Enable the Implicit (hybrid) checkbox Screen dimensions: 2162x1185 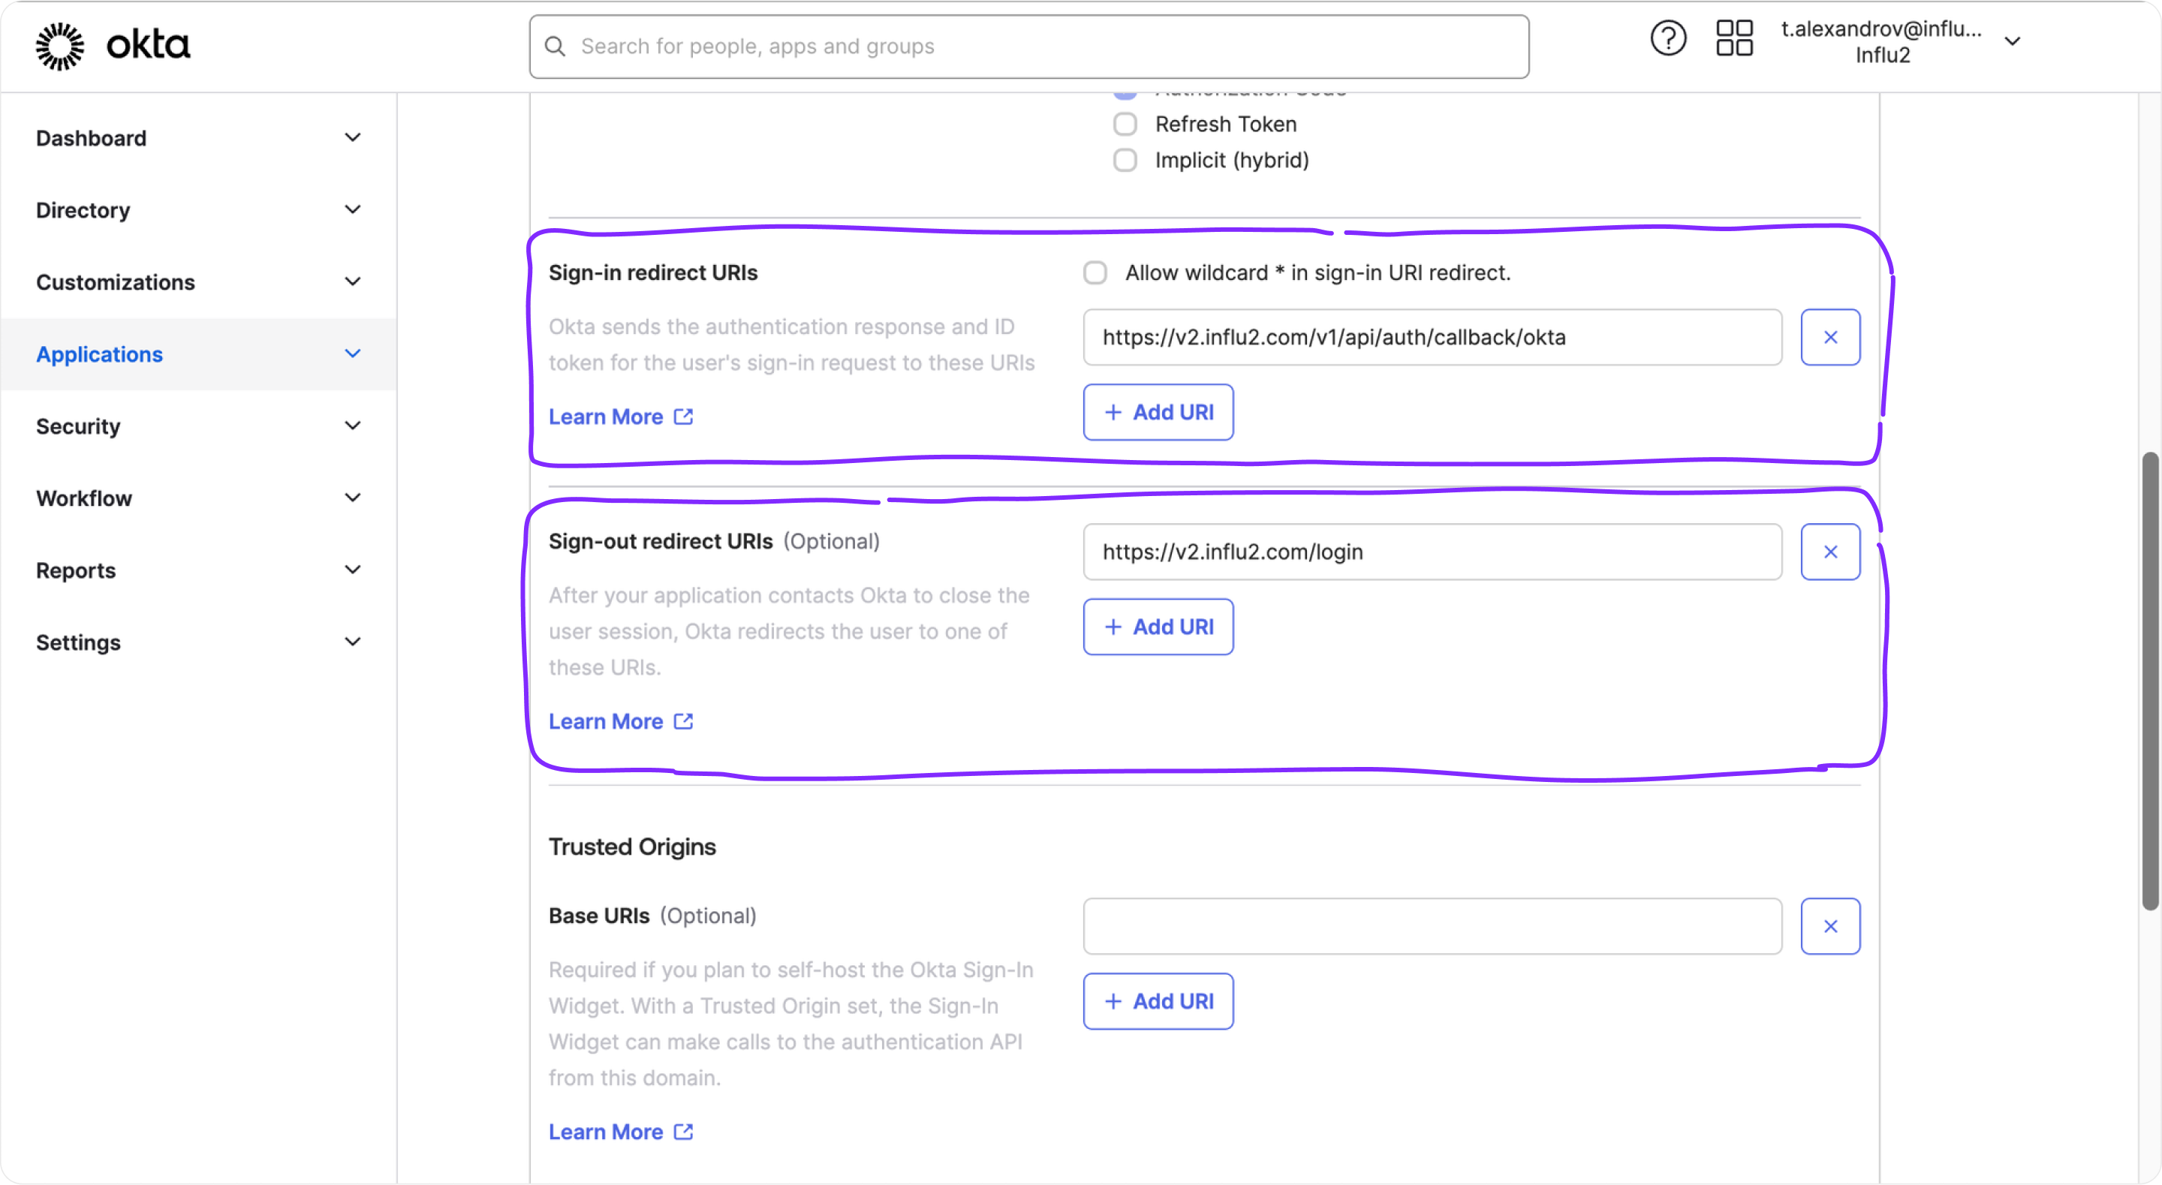(x=1125, y=161)
